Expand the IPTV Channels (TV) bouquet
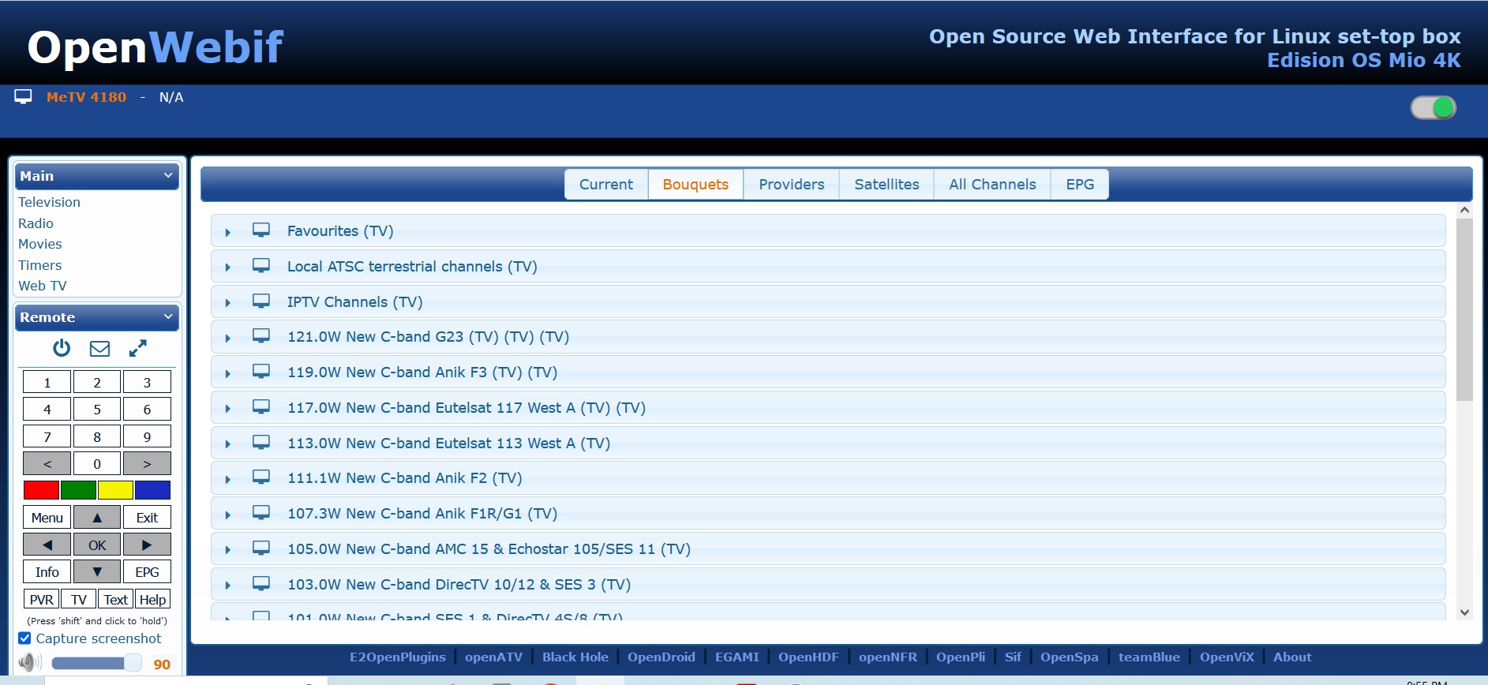 tap(228, 303)
